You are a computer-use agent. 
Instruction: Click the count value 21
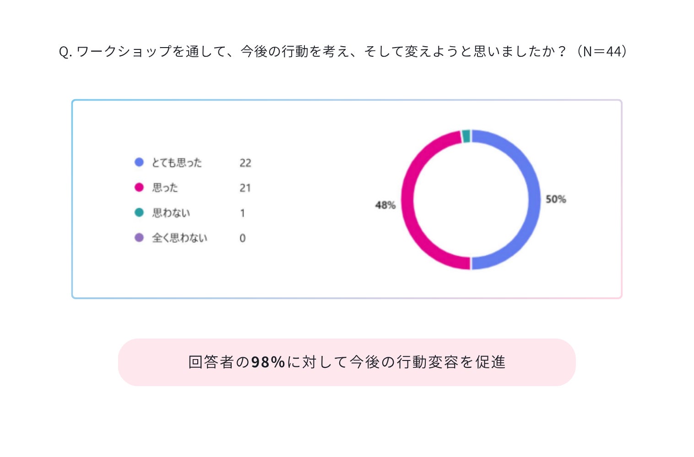245,188
